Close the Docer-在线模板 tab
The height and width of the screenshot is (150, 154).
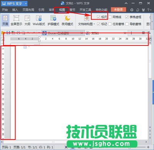pos(82,33)
